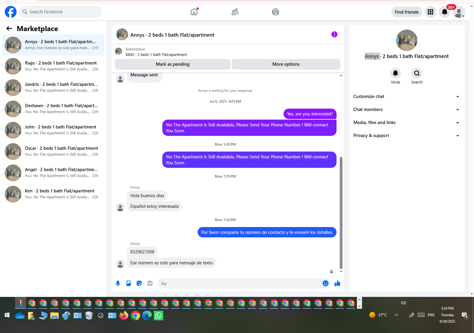The height and width of the screenshot is (333, 474).
Task: Open the Riajo conversation
Action: click(x=53, y=66)
